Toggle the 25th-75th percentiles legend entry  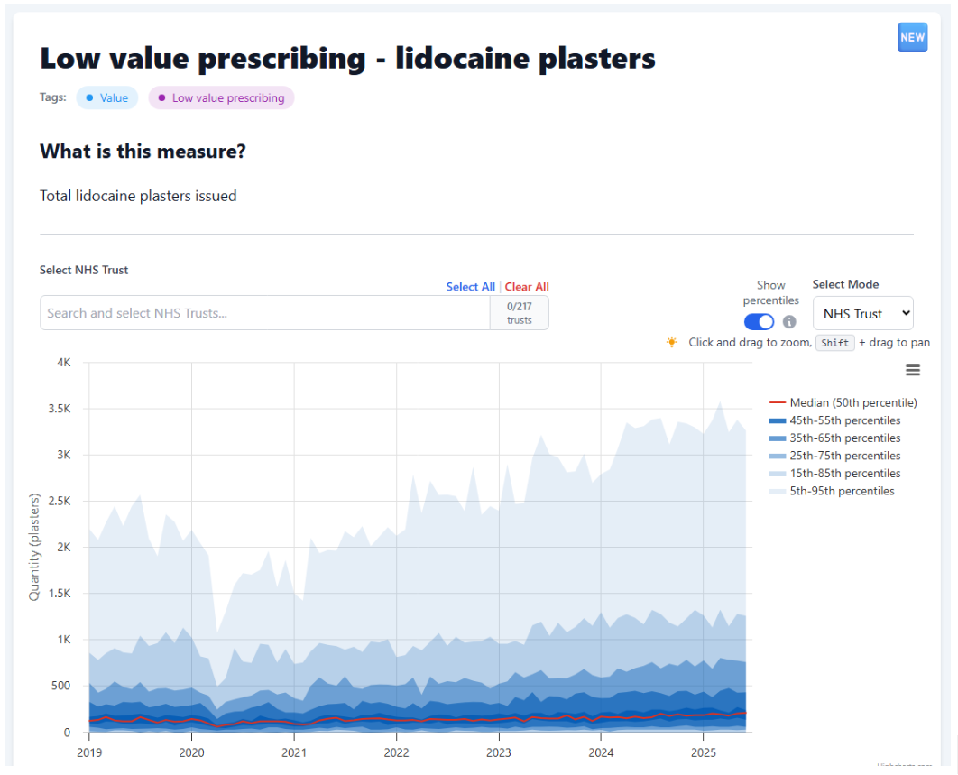(844, 456)
